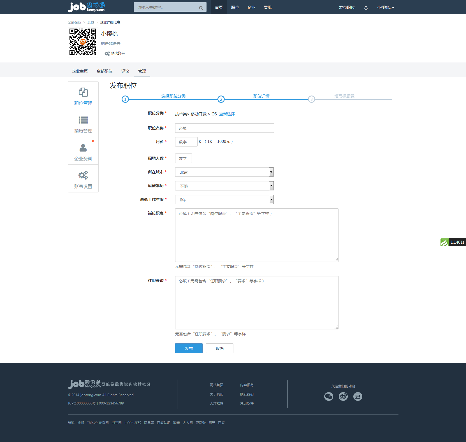The width and height of the screenshot is (466, 442).
Task: Switch to the 全部职位 tab
Action: point(105,71)
